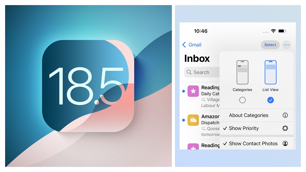Click the Apple Intelligence icon beside Show Priority
The image size is (306, 172).
(285, 128)
